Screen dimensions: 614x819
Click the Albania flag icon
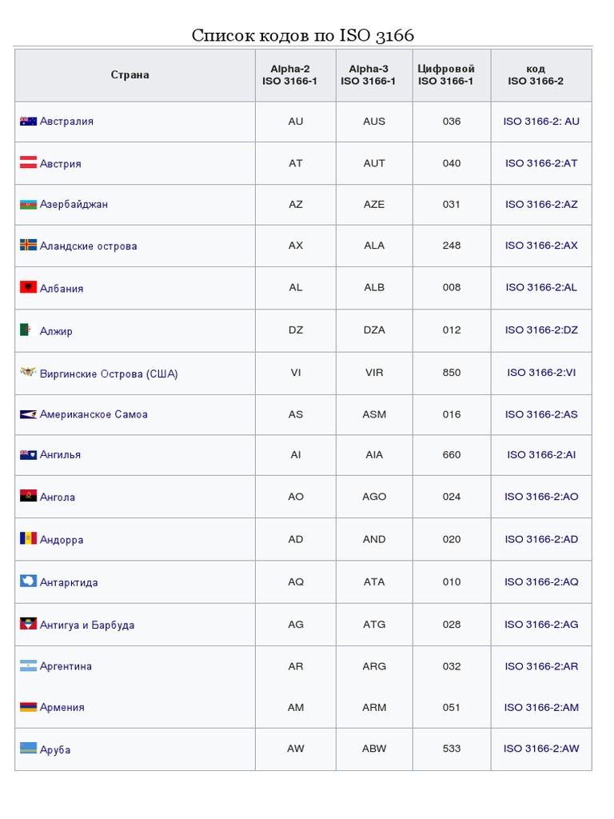29,288
